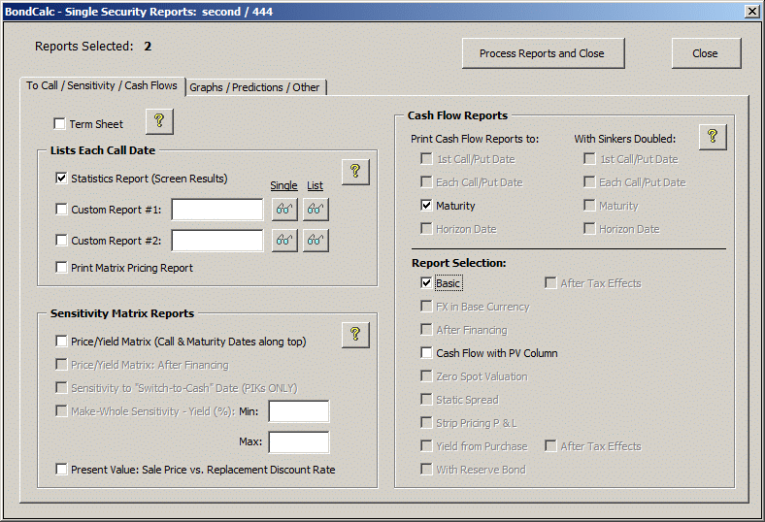Click Print Cash Flow Reports to: label
The width and height of the screenshot is (765, 522).
475,139
